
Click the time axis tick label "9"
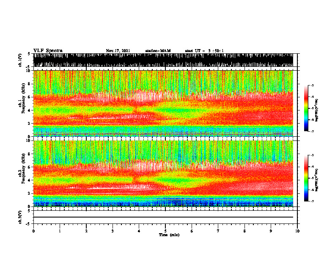click(x=271, y=231)
